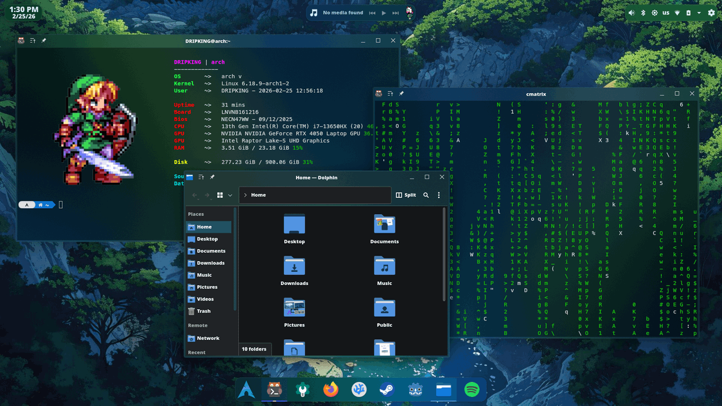
Task: Open the three-dot menu in Dolphin
Action: point(439,195)
